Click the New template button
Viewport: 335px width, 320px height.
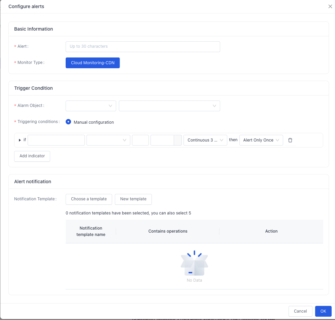(133, 199)
